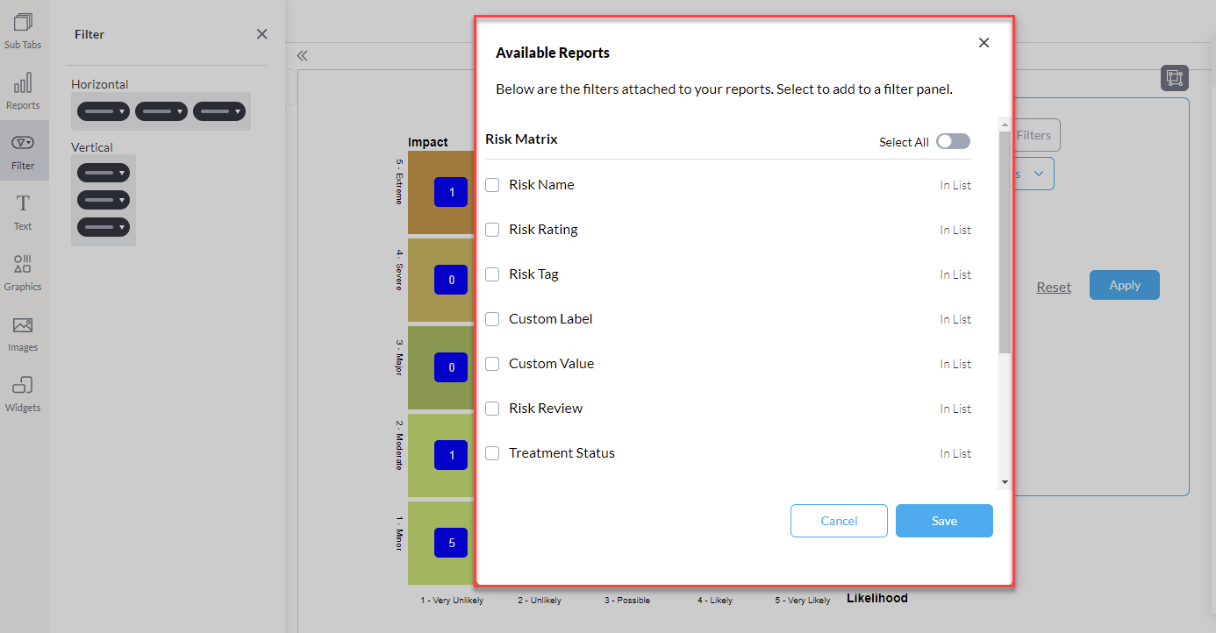Pick middle Vertical filter layout dropdown
Screen dimensions: 1216x633
coord(104,200)
